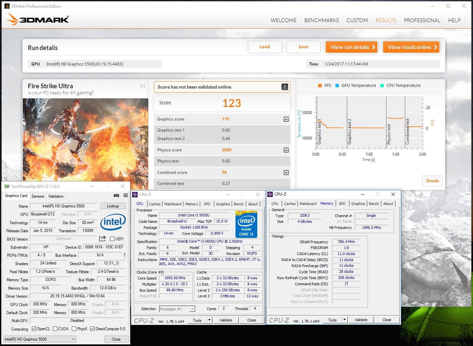This screenshot has height=346, width=473.
Task: Open the score validation help question mark
Action: [284, 87]
